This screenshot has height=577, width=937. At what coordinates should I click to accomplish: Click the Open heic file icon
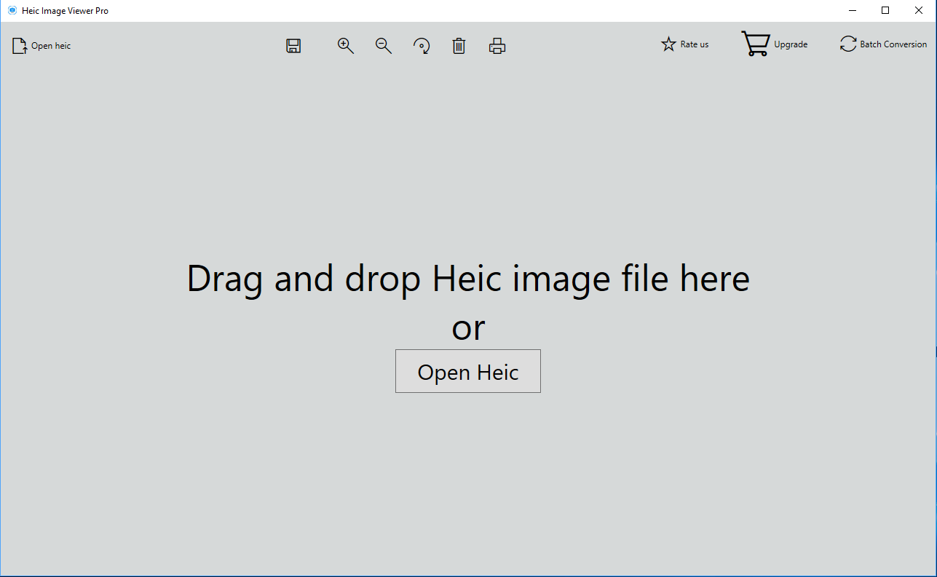[20, 46]
